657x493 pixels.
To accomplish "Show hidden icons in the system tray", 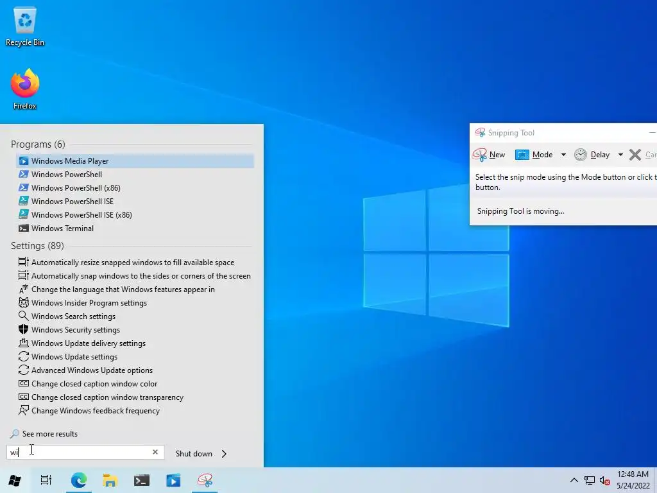I will (574, 480).
